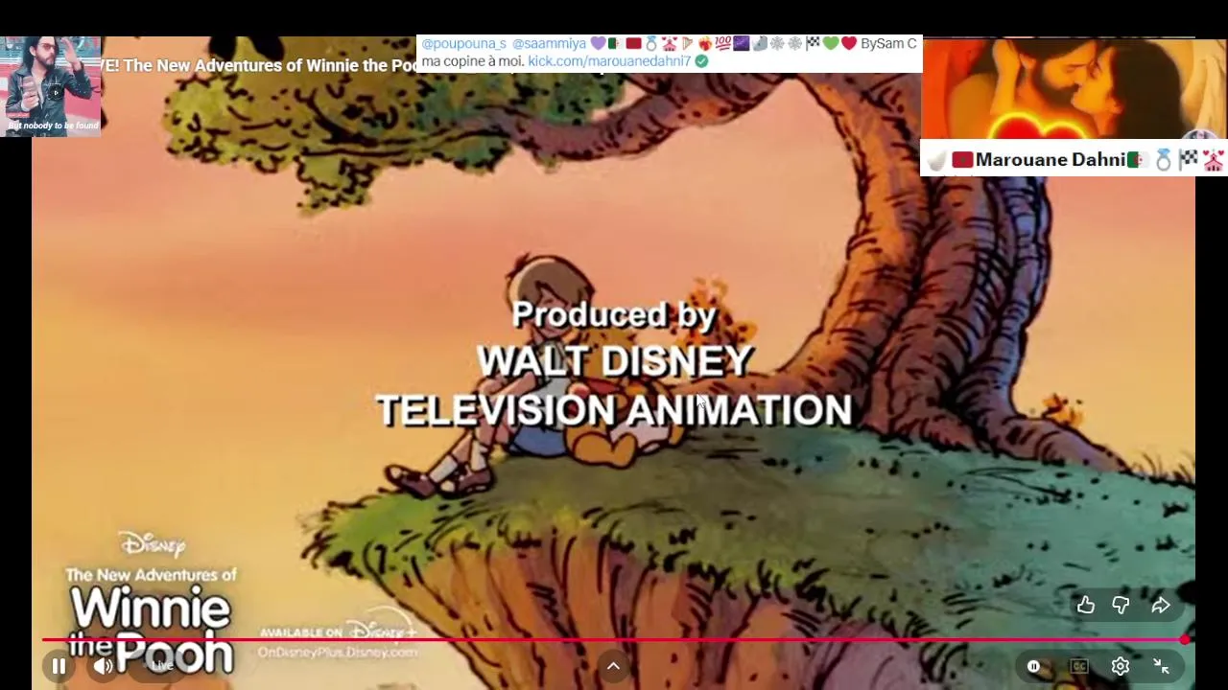1228x690 pixels.
Task: Share the video using arrow icon
Action: [x=1161, y=605]
